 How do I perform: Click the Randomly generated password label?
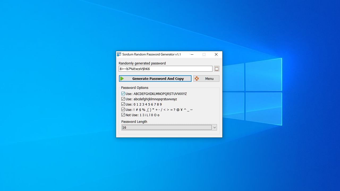tap(142, 63)
